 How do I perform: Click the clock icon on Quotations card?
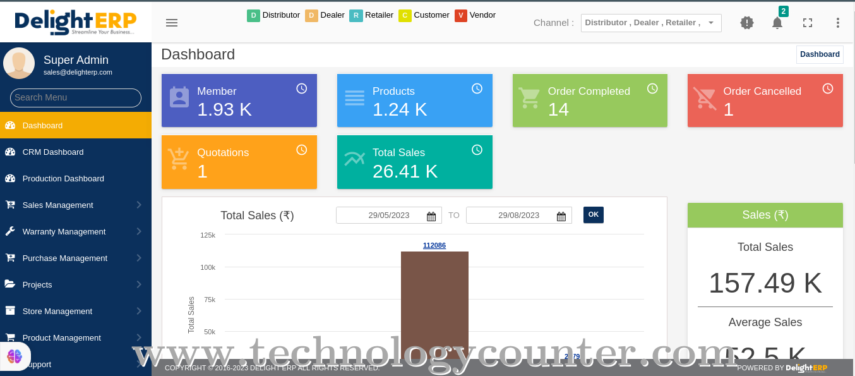[302, 150]
